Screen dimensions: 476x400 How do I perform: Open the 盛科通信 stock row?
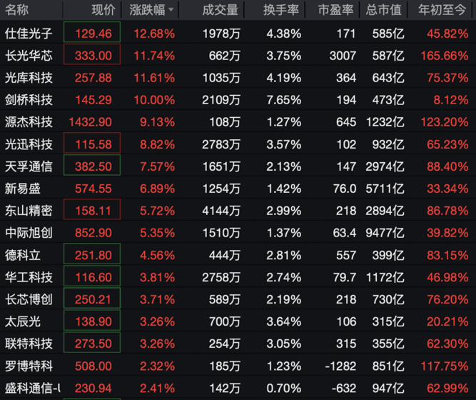[32, 388]
